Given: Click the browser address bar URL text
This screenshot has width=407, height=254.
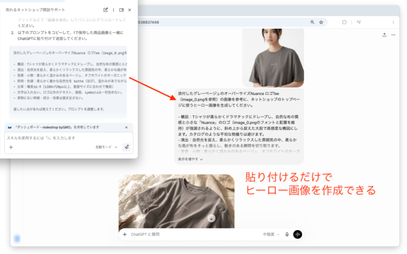Looking at the screenshot, I should [149, 22].
